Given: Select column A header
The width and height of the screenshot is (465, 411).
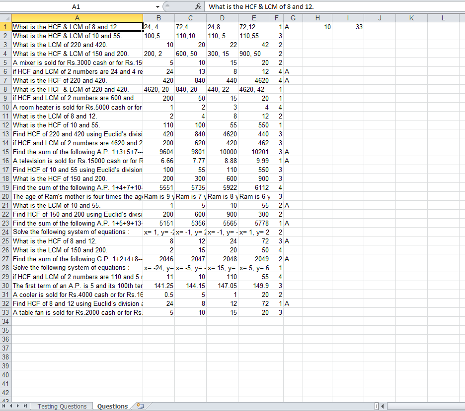Looking at the screenshot, I should [77, 18].
